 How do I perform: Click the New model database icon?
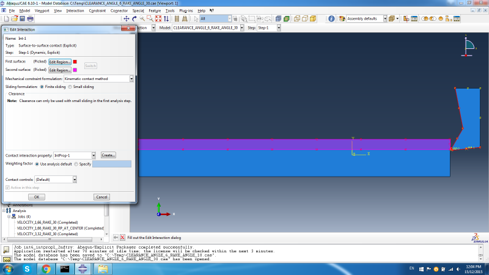tap(7, 19)
